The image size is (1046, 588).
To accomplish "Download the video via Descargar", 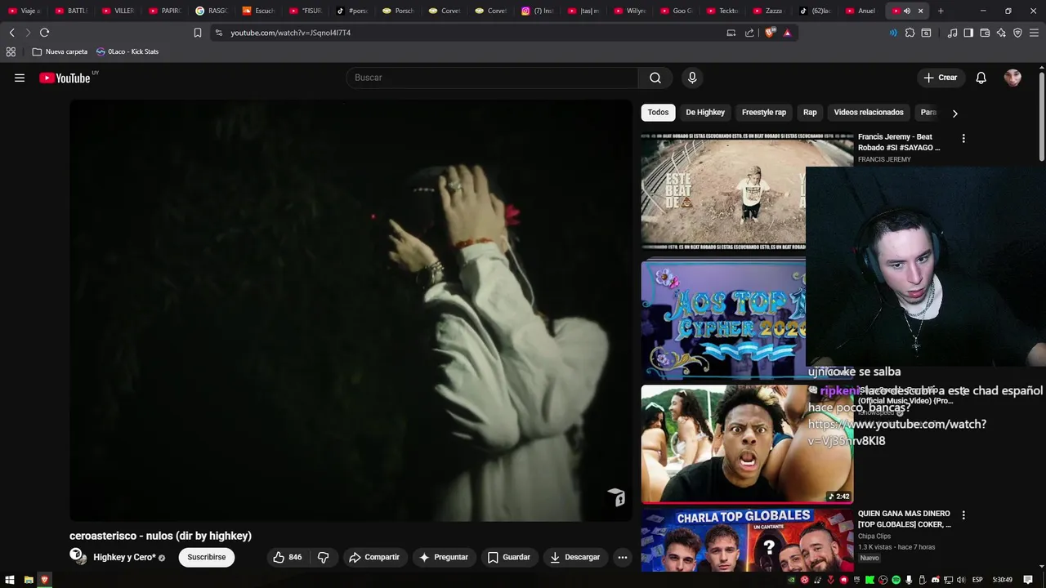I will [x=575, y=557].
